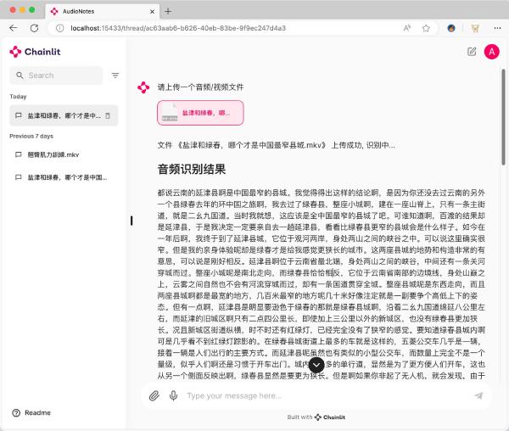Screen dimensions: 509x431
Task: Click the browser extension icon
Action: coord(475,28)
